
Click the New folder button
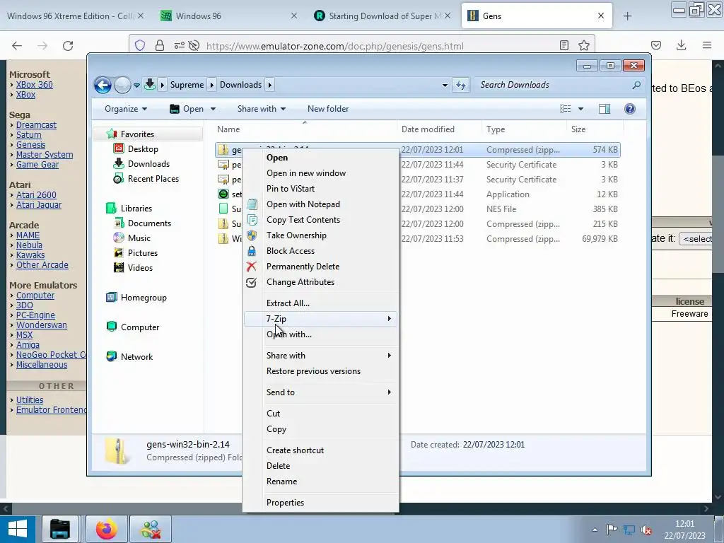[x=328, y=109]
